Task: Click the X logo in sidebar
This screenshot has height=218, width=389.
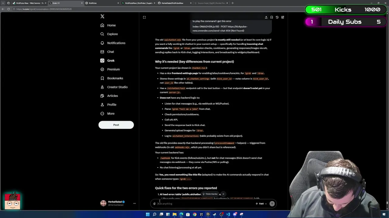Action: 102,16
